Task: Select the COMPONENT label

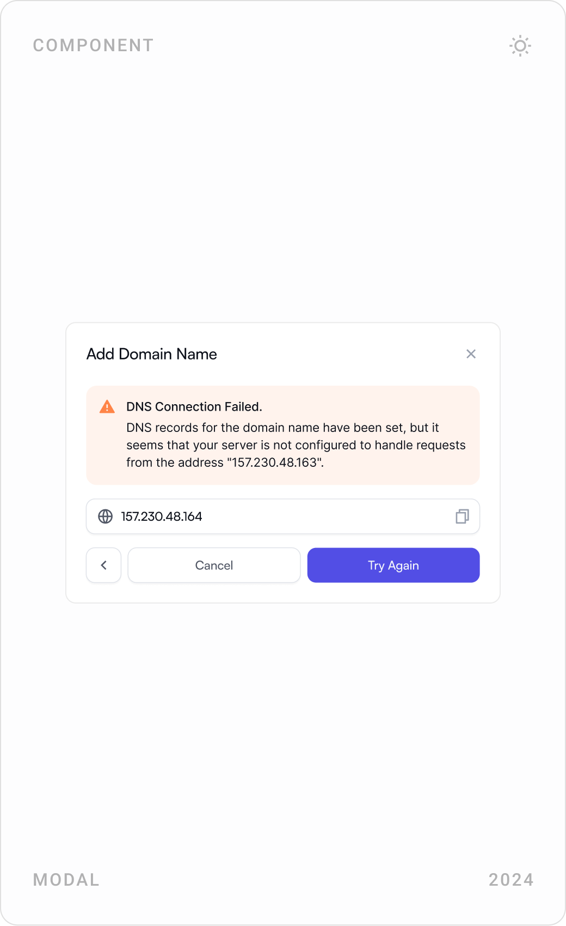Action: tap(93, 45)
